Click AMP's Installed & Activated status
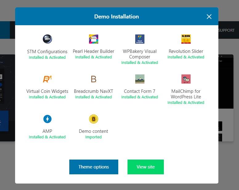Viewport: 239px width, 190px height. 47,137
